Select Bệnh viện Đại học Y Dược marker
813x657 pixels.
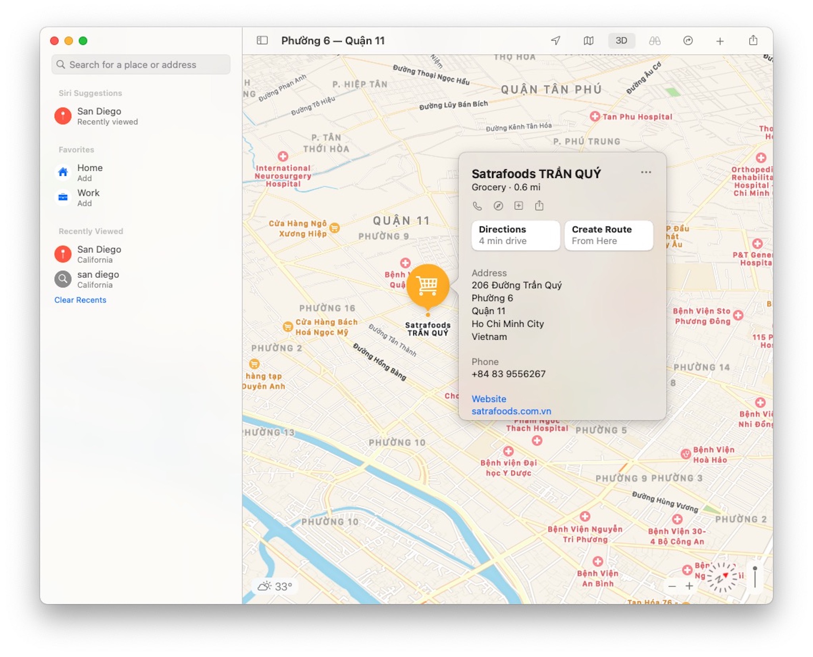(x=508, y=451)
